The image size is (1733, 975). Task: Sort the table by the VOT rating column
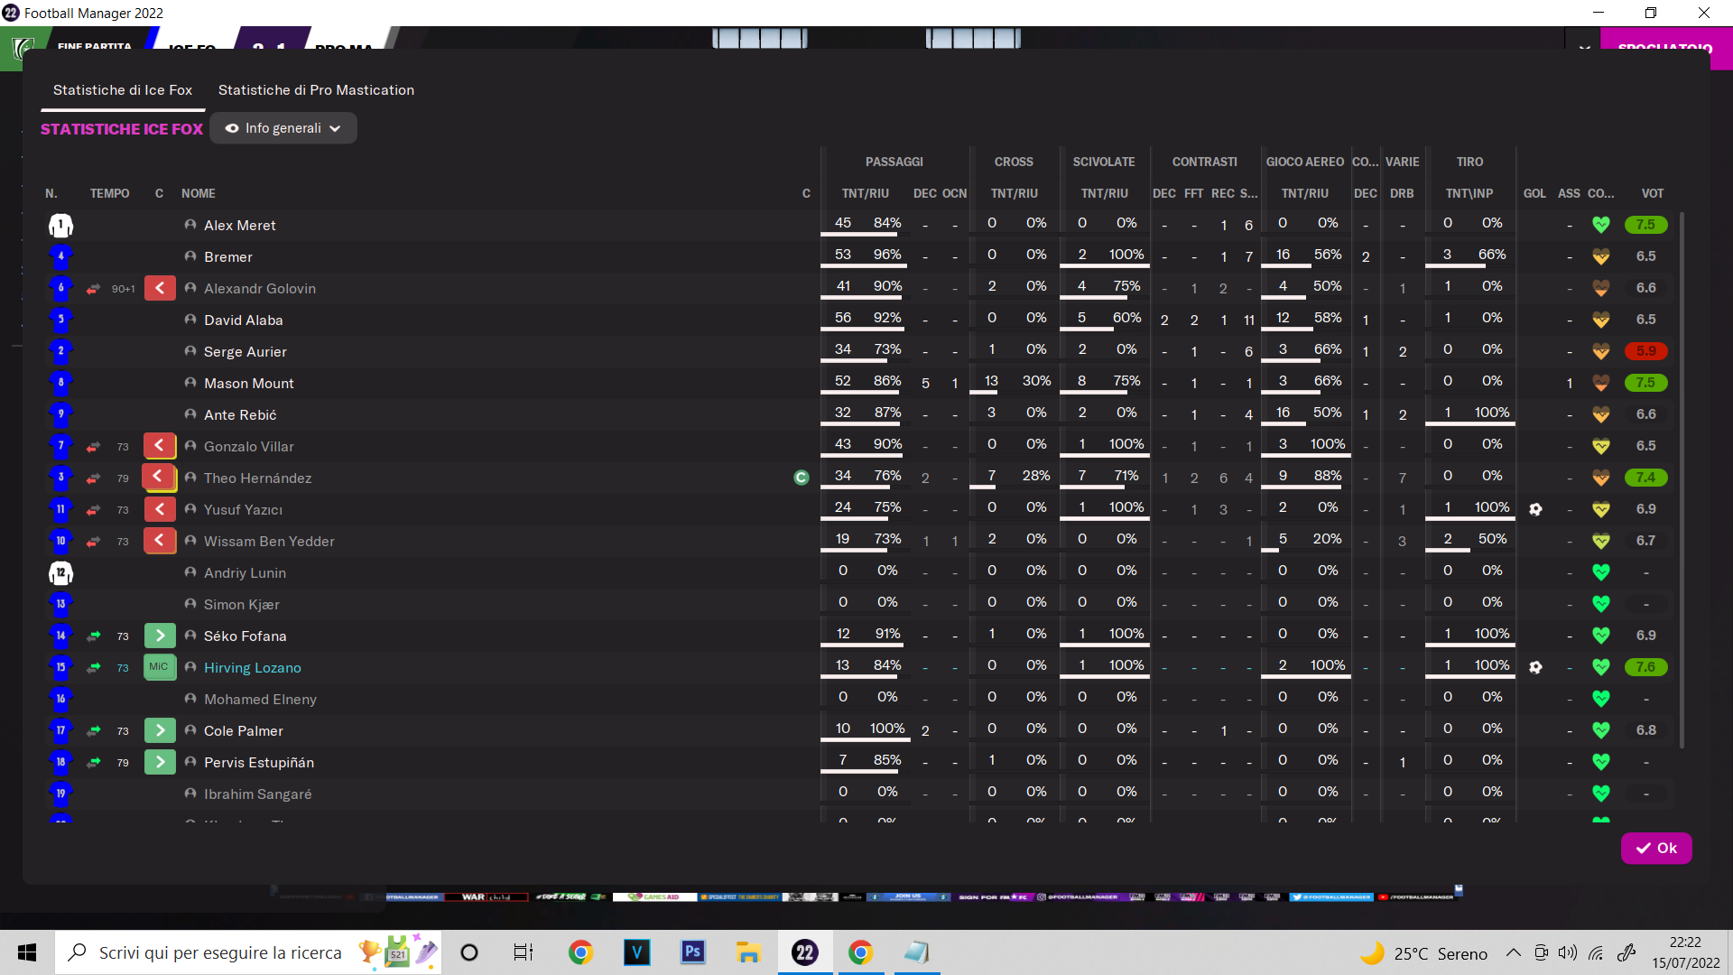pos(1653,194)
